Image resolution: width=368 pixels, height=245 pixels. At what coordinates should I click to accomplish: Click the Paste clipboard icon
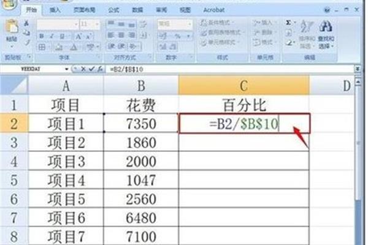[x=12, y=26]
